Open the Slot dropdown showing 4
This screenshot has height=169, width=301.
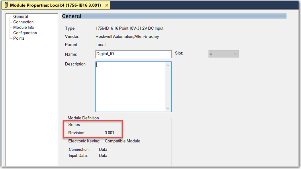pyautogui.click(x=223, y=54)
